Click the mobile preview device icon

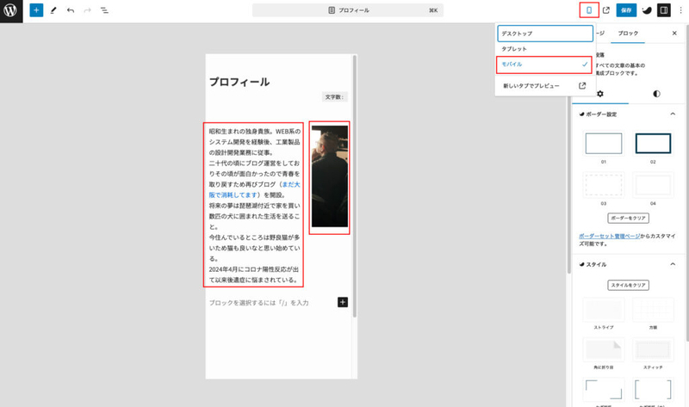coord(589,10)
